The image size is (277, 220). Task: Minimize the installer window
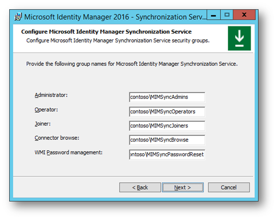[x=214, y=15]
